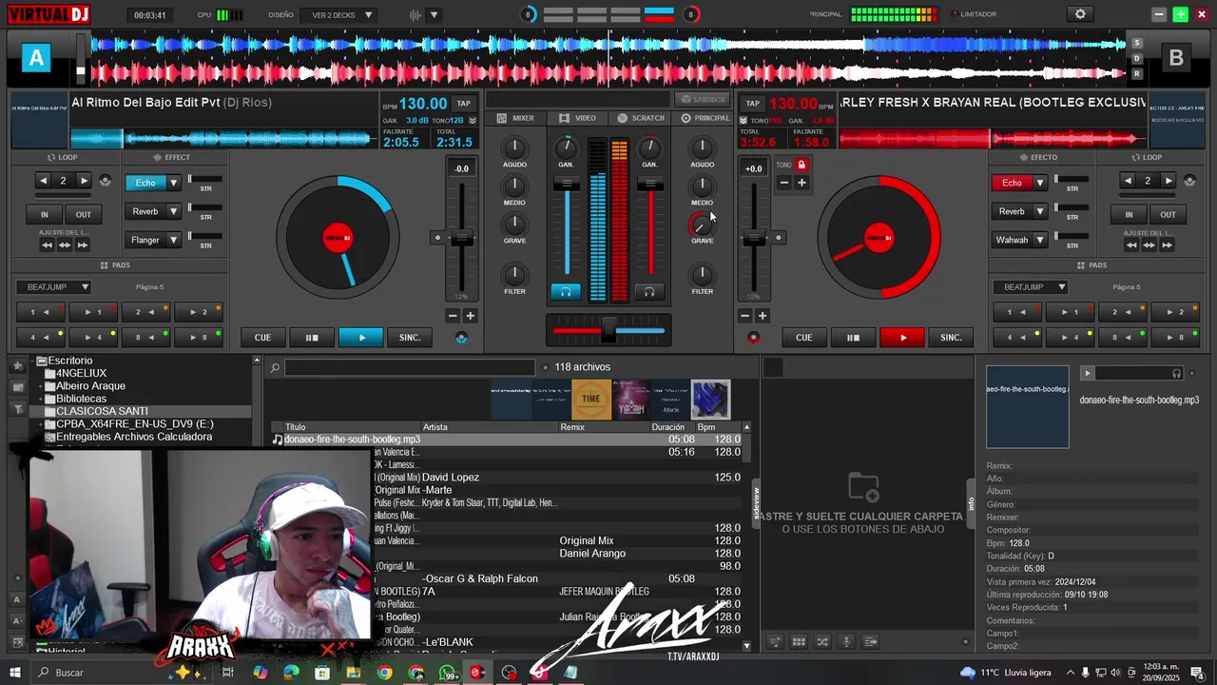Open DISEÑO layout dropdown VER 2 DECKS

coord(340,15)
